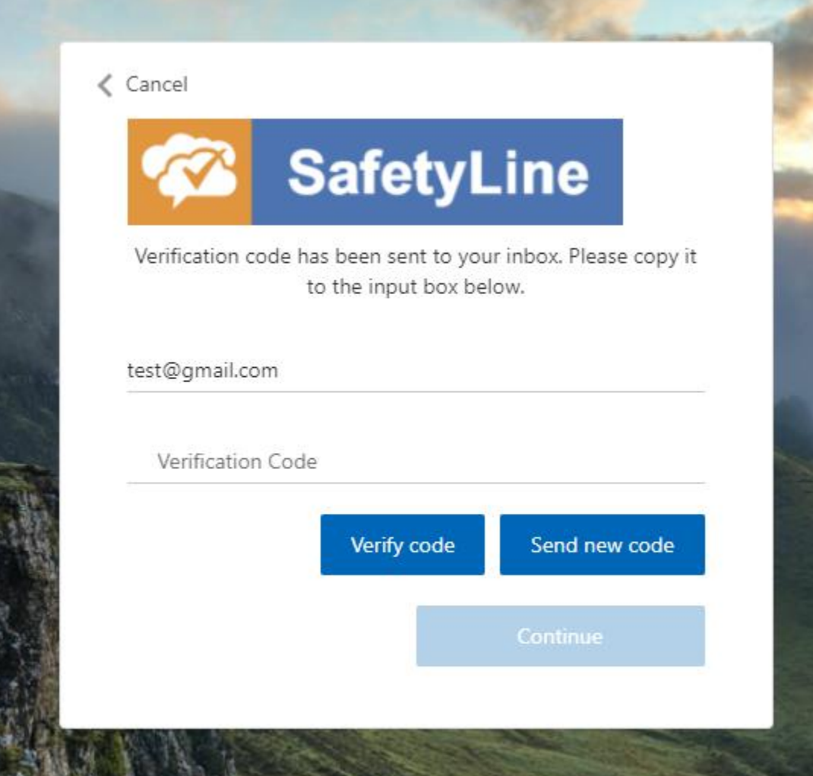Image resolution: width=813 pixels, height=776 pixels.
Task: Request a new code with Send new code
Action: 602,545
